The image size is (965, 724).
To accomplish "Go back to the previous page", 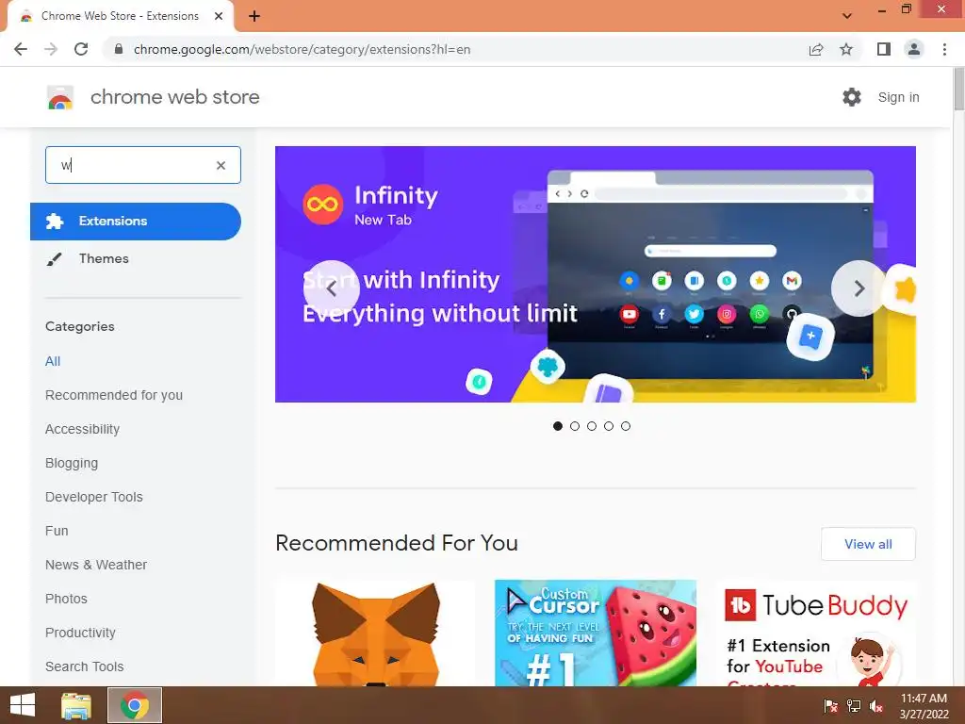I will click(x=21, y=49).
